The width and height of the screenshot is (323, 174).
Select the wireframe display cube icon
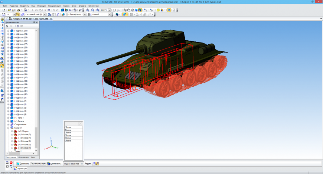click(125, 10)
